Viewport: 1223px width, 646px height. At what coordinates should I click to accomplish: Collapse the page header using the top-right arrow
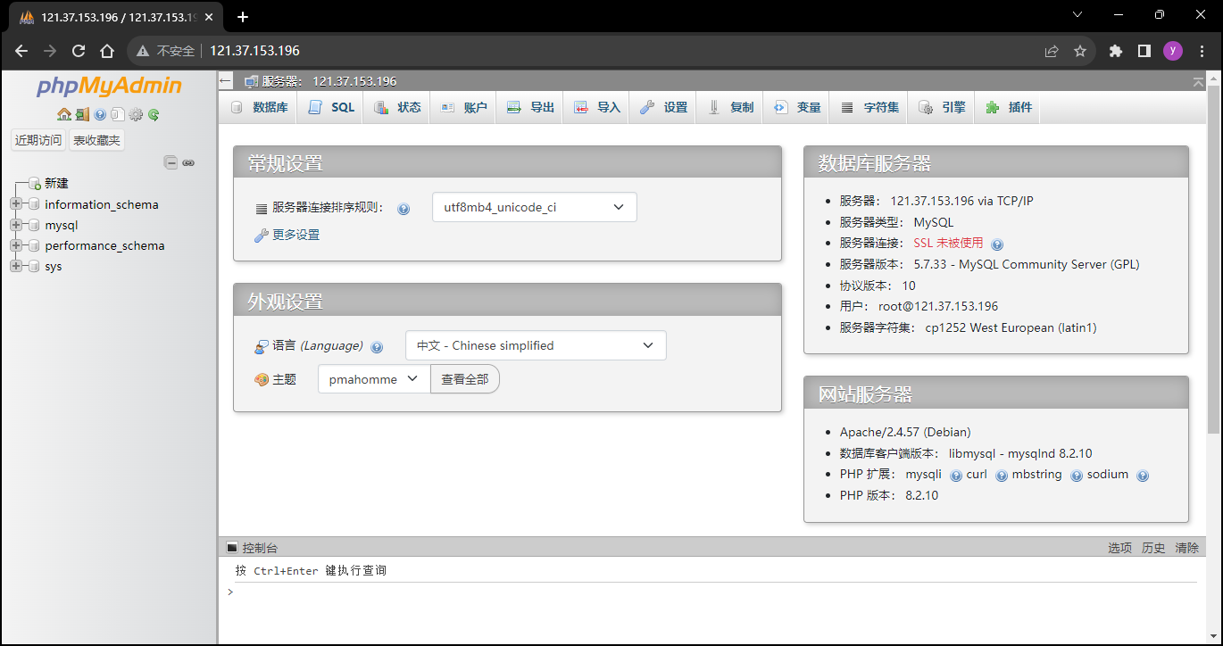(x=1198, y=81)
